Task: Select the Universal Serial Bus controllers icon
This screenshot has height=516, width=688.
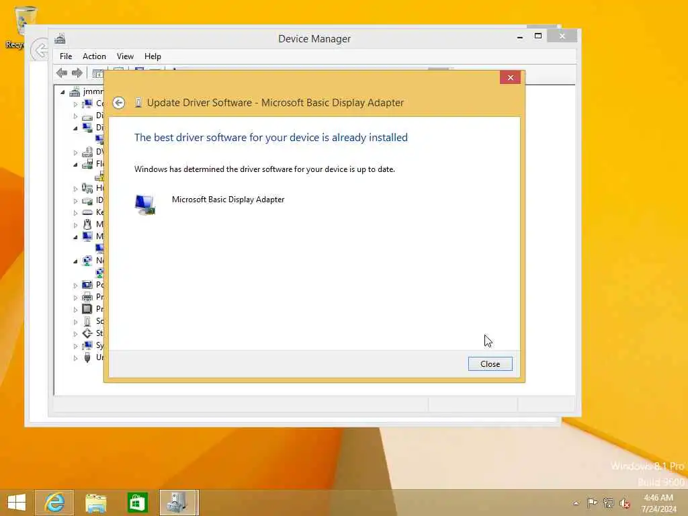Action: click(x=87, y=357)
